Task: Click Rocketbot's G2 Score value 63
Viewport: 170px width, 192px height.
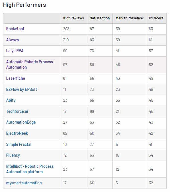Action: tap(151, 29)
